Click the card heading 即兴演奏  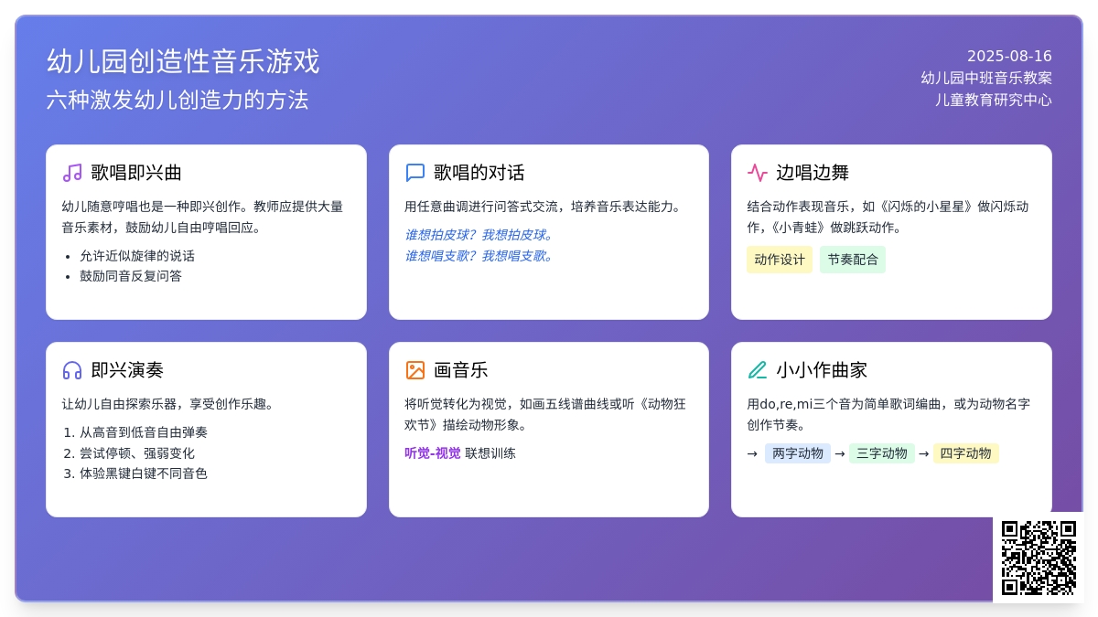tap(127, 370)
